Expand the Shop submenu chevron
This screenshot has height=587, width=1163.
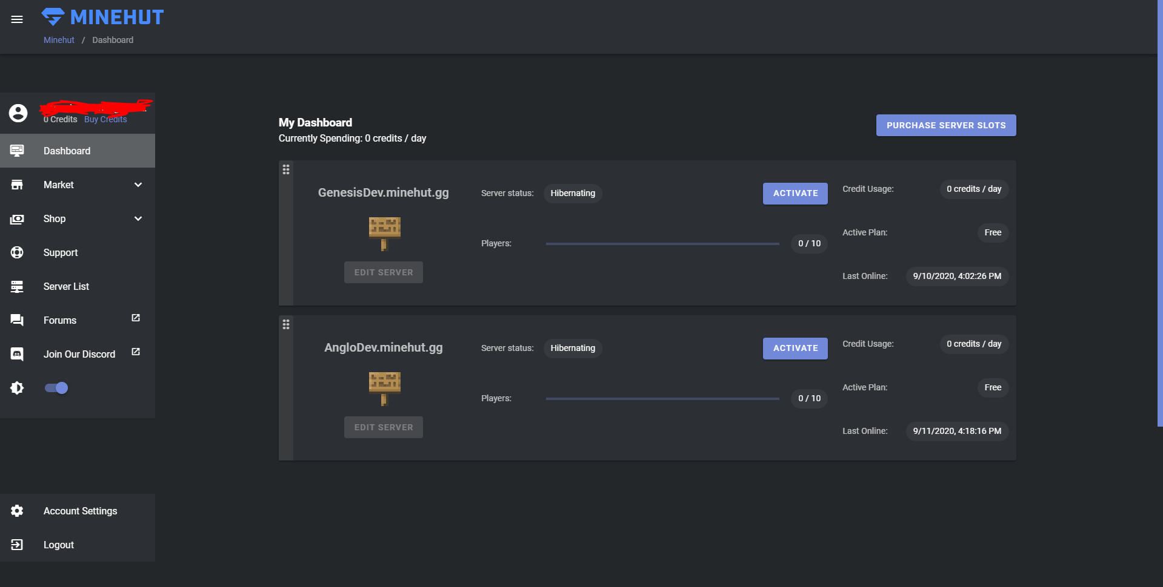[x=138, y=218]
